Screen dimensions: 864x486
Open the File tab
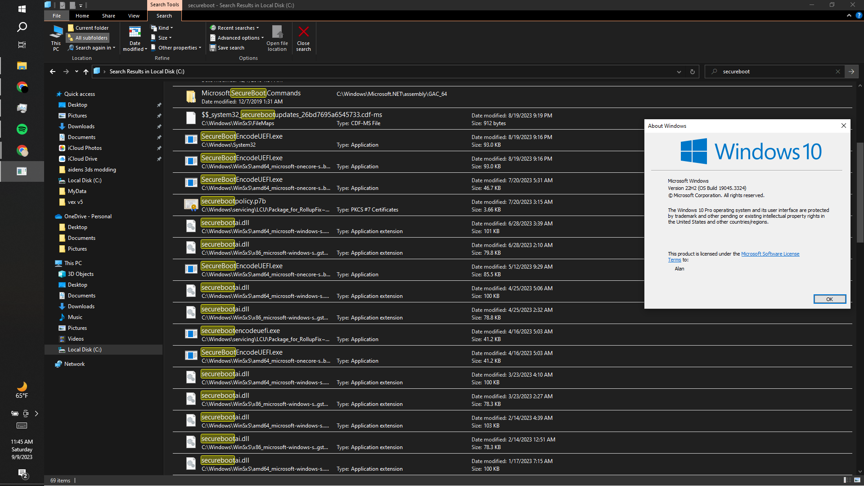pyautogui.click(x=56, y=16)
